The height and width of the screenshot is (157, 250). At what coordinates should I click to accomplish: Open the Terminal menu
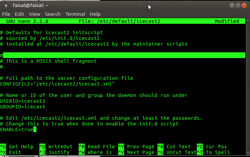click(x=75, y=14)
